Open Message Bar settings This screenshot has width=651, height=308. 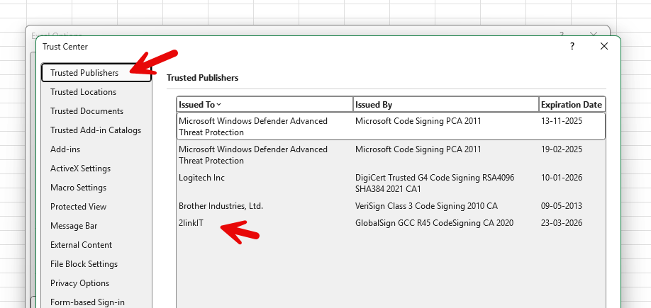(x=74, y=226)
